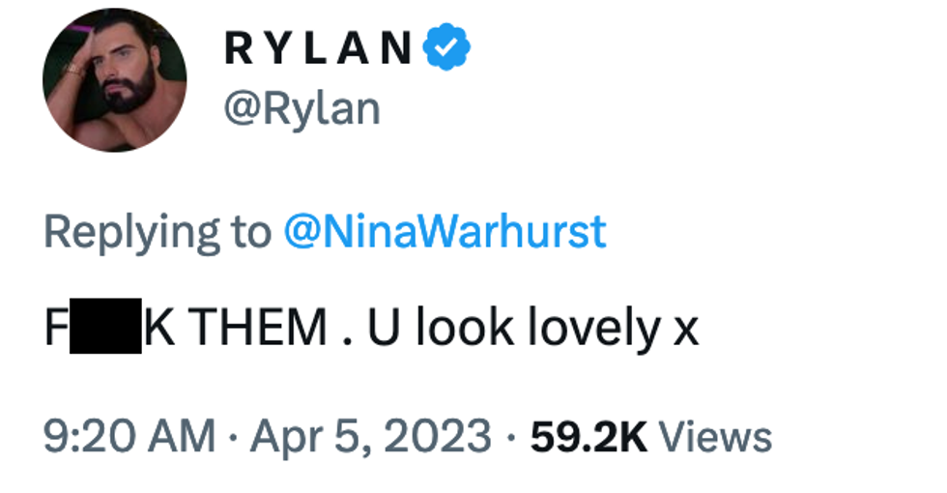Viewport: 947px width, 493px height.
Task: Open the bold "59.2K" view count
Action: 588,436
